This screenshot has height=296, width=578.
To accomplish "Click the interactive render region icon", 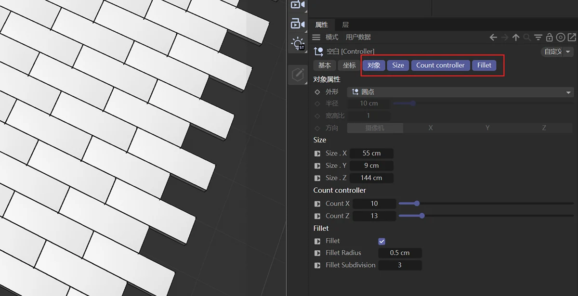I will (298, 23).
